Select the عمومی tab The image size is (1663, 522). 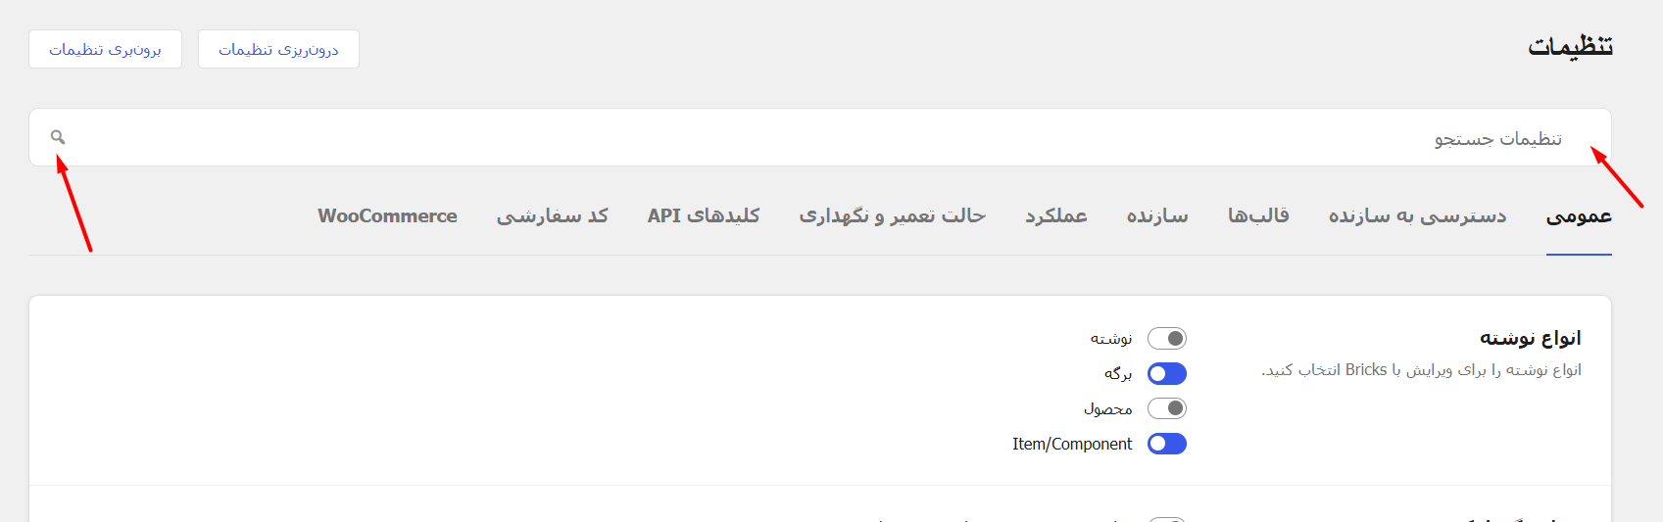(1579, 216)
